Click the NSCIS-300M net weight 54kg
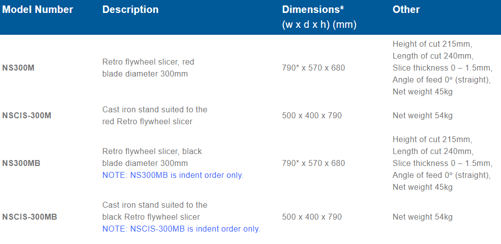Screen dimensions: 501x244 point(422,116)
